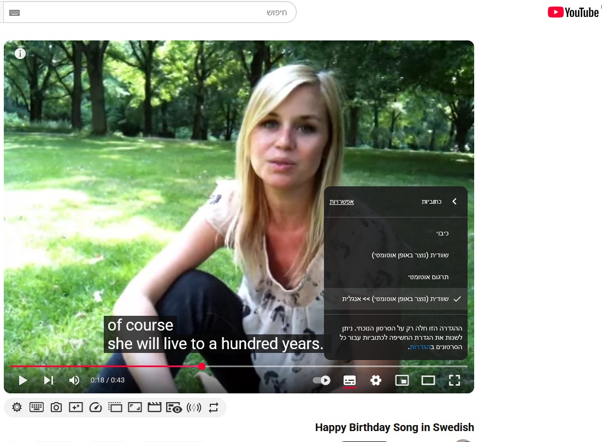The width and height of the screenshot is (602, 442).
Task: Switch to miniplayer mode
Action: pyautogui.click(x=402, y=380)
